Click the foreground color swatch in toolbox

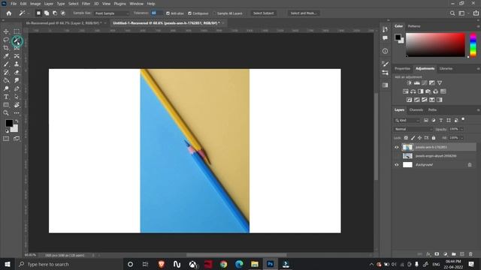[9, 123]
